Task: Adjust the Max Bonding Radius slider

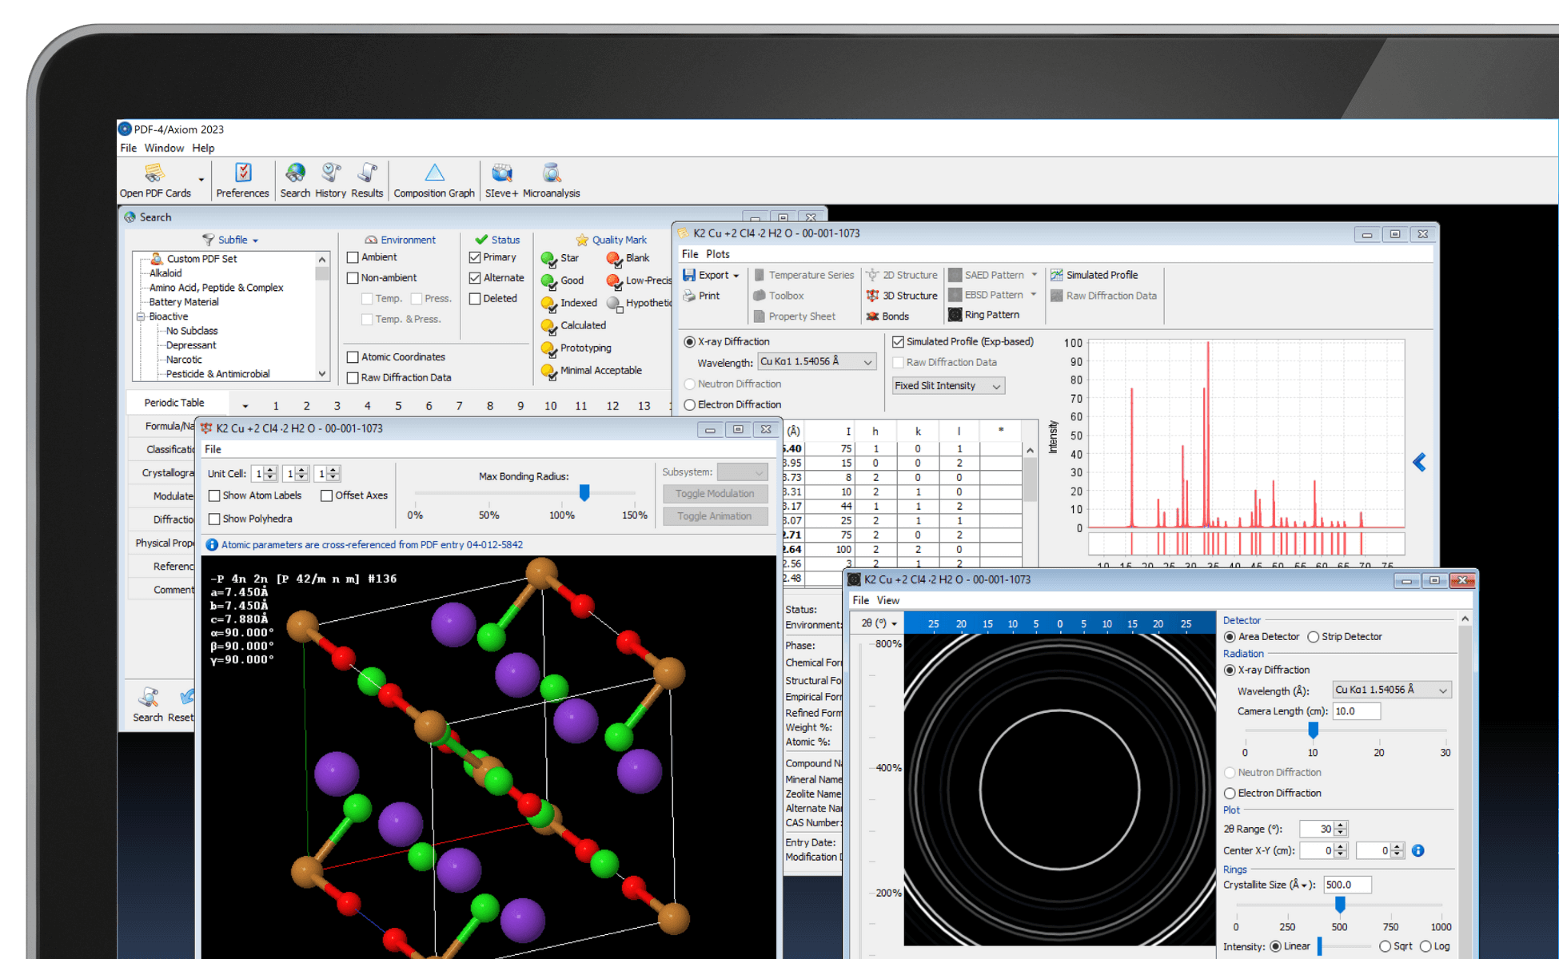Action: (584, 492)
